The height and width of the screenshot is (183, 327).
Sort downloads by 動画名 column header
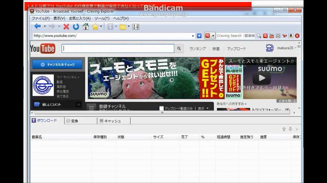coord(61,137)
